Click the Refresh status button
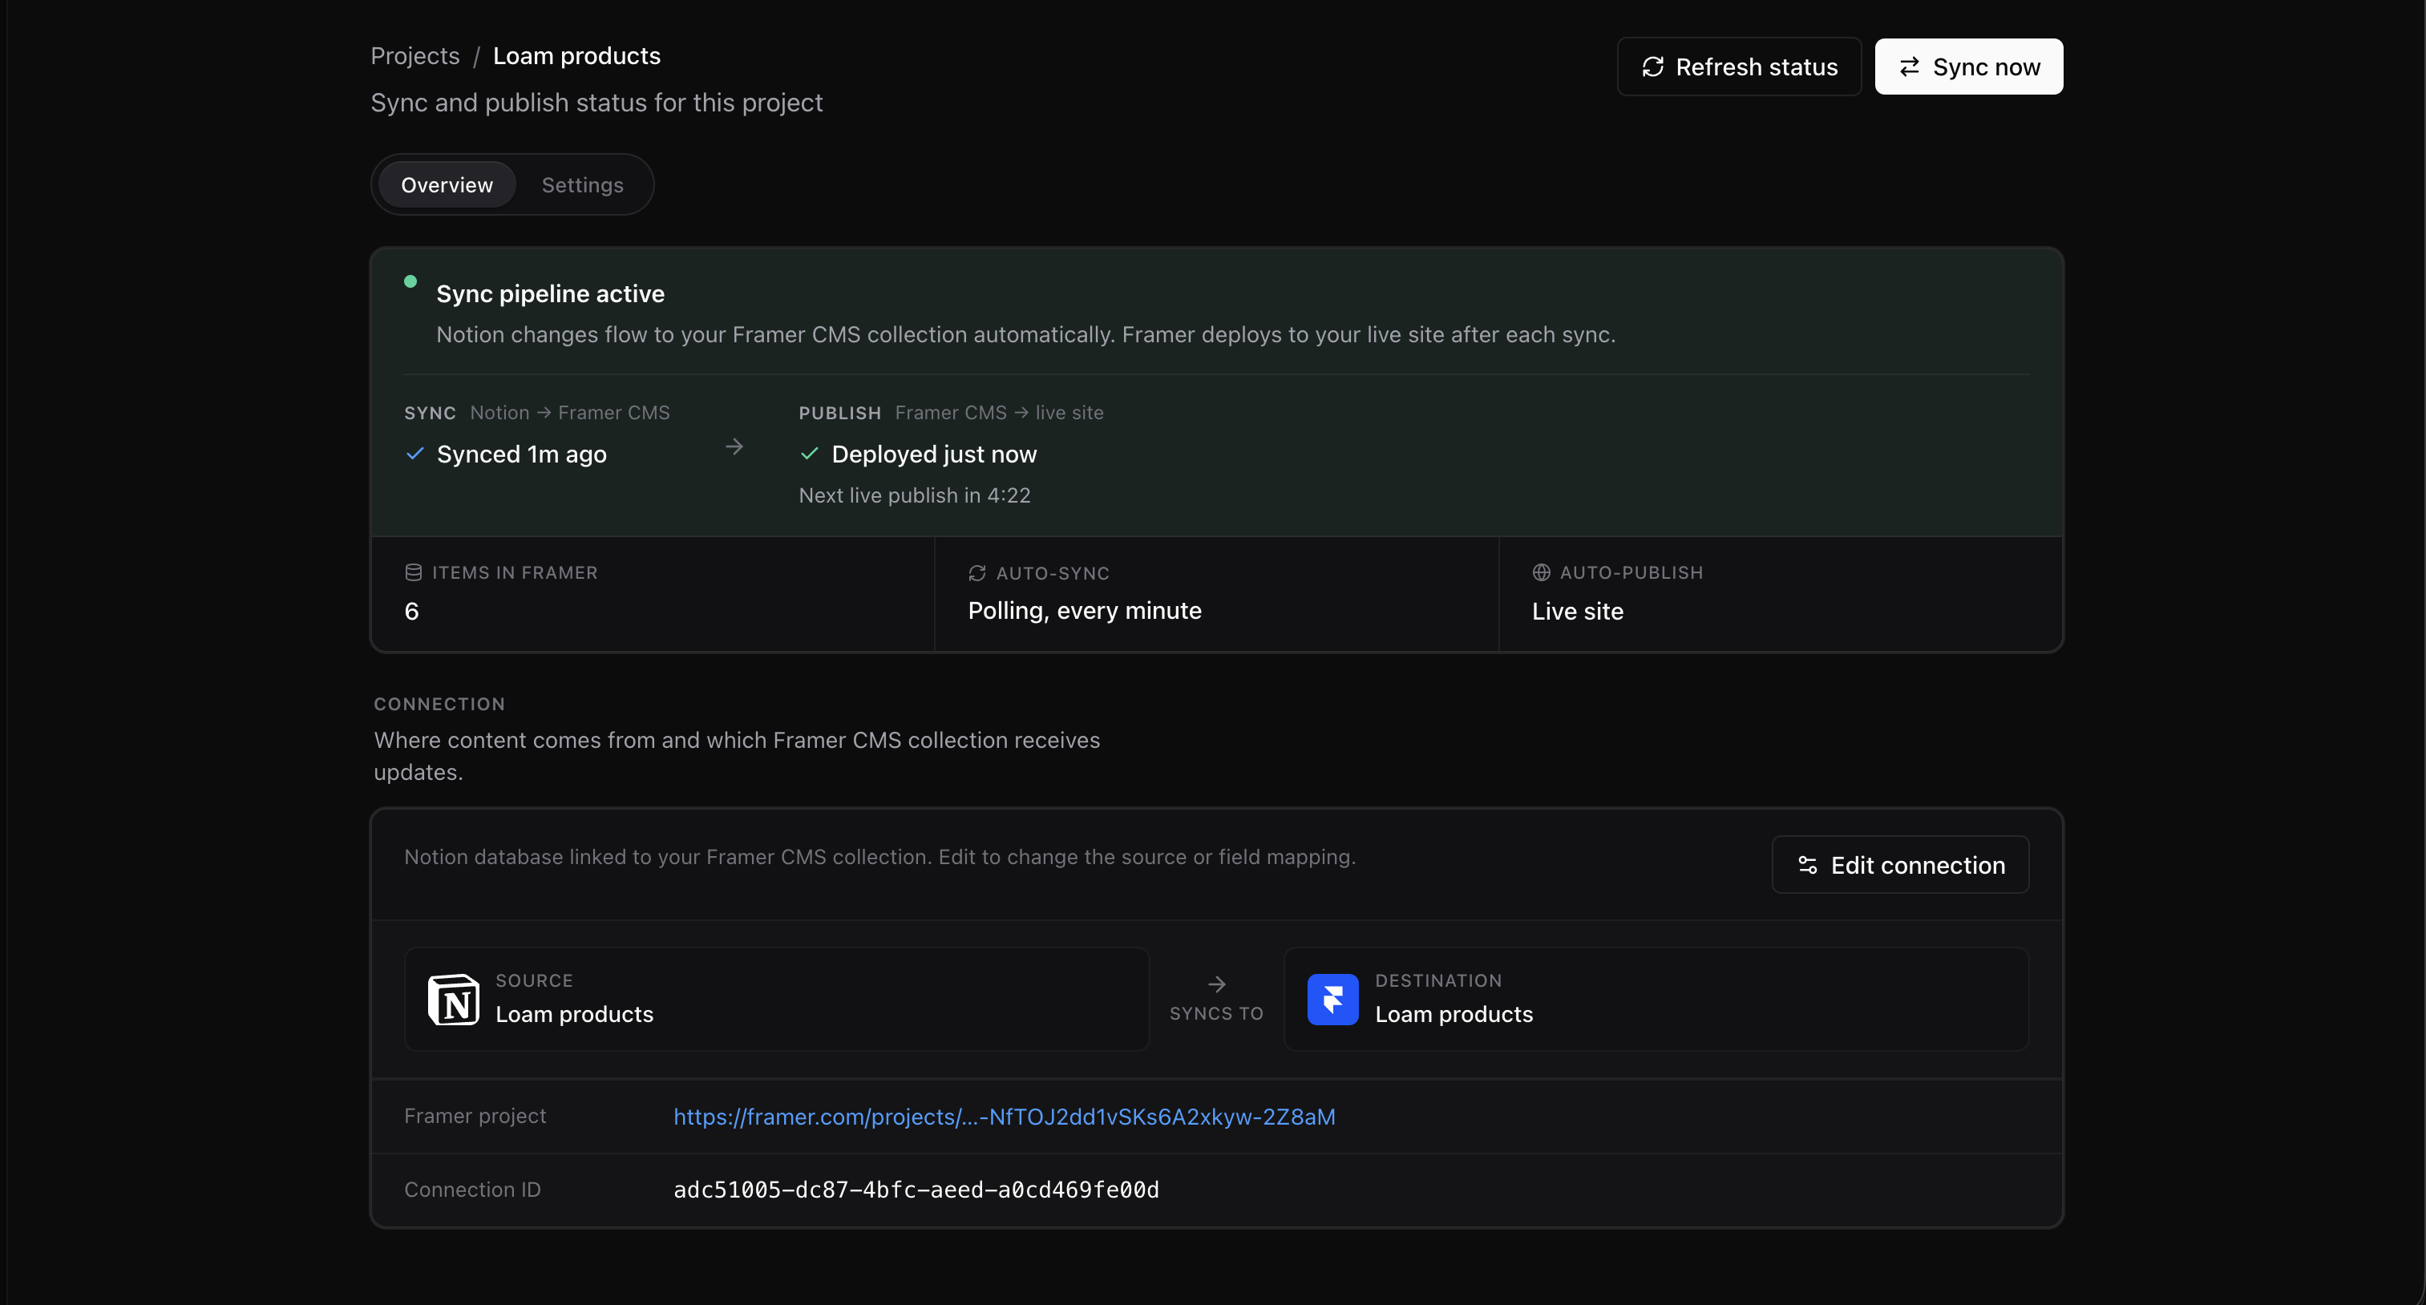This screenshot has height=1305, width=2426. click(1738, 67)
